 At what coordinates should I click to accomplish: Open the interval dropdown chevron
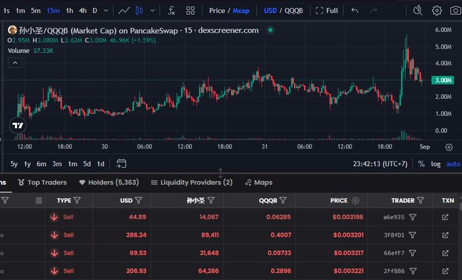tap(106, 11)
